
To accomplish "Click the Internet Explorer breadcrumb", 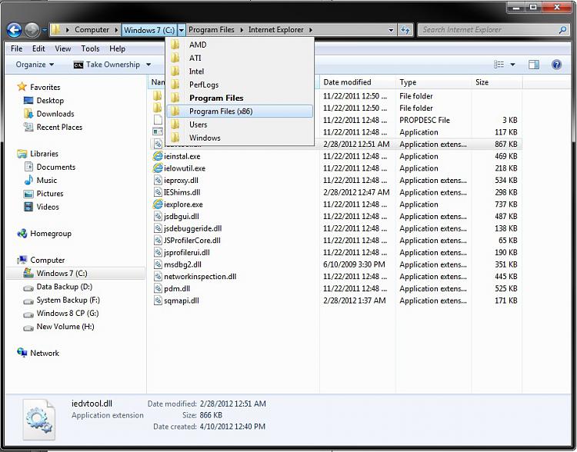I will [276, 30].
